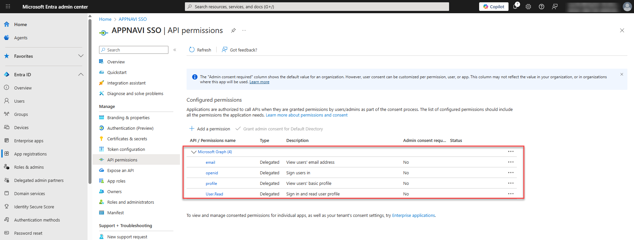Open Agents in left navigation
Viewport: 634px width, 240px height.
pos(21,38)
